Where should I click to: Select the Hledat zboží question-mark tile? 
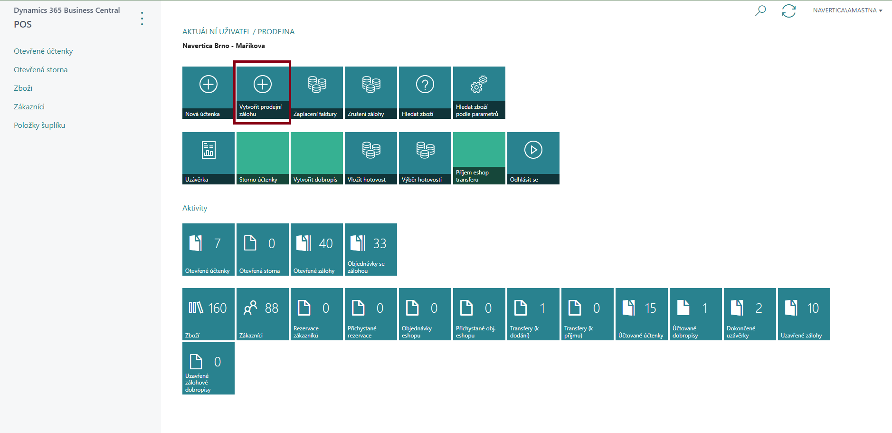(x=425, y=92)
